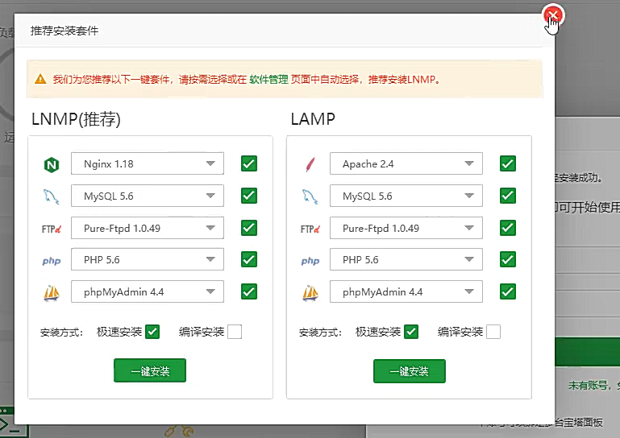Click the 安装方式 label in LAMP
This screenshot has width=620, height=438.
point(320,333)
